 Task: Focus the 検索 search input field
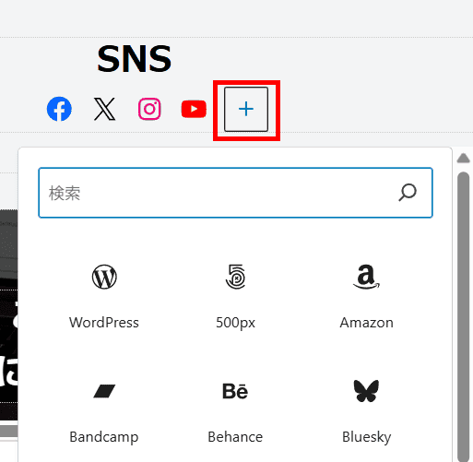(x=235, y=193)
